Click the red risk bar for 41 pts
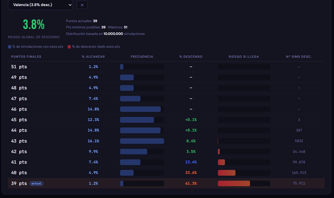Viewport: 334px width, 198px height. 221,162
